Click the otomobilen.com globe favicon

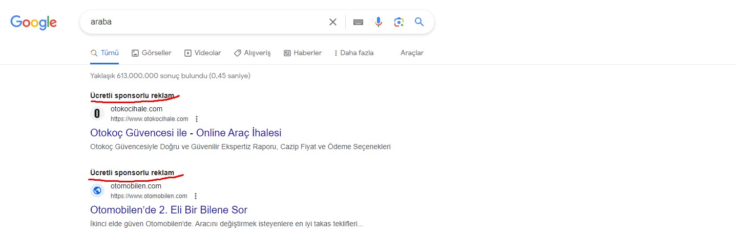(x=97, y=190)
